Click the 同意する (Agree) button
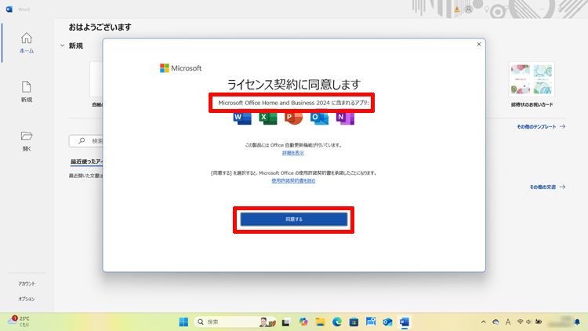The height and width of the screenshot is (331, 588). [294, 220]
